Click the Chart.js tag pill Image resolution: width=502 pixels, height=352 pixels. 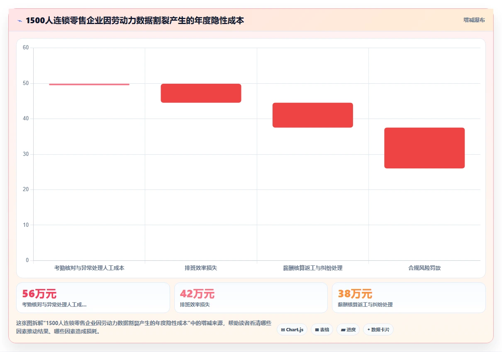(292, 330)
